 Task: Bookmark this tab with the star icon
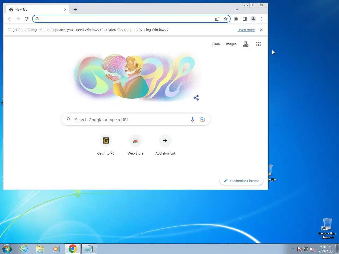click(226, 19)
